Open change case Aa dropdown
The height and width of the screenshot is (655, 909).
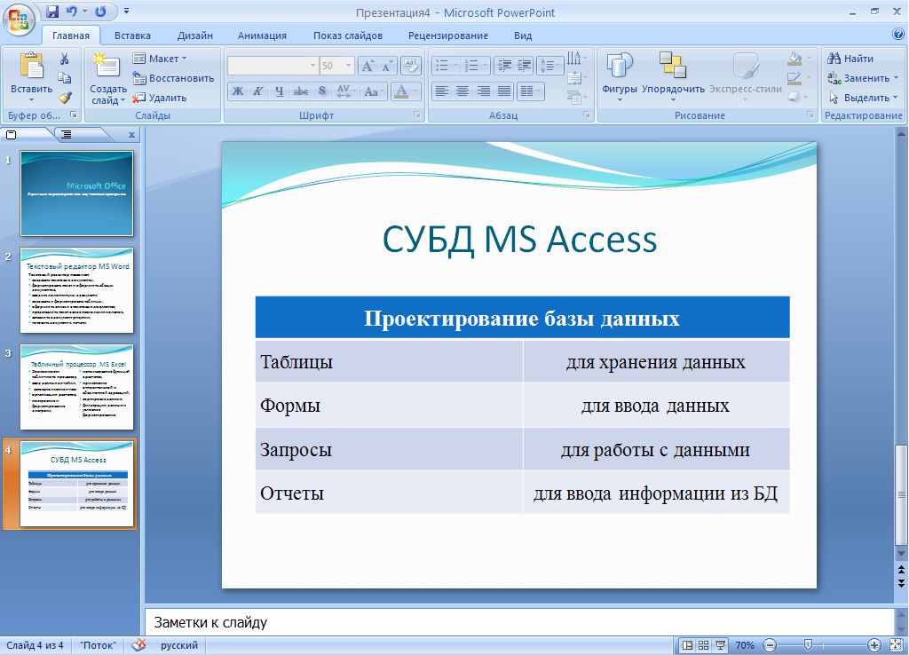pos(375,91)
